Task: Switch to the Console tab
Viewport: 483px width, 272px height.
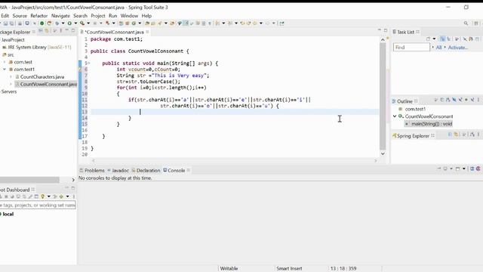Action: pos(174,170)
